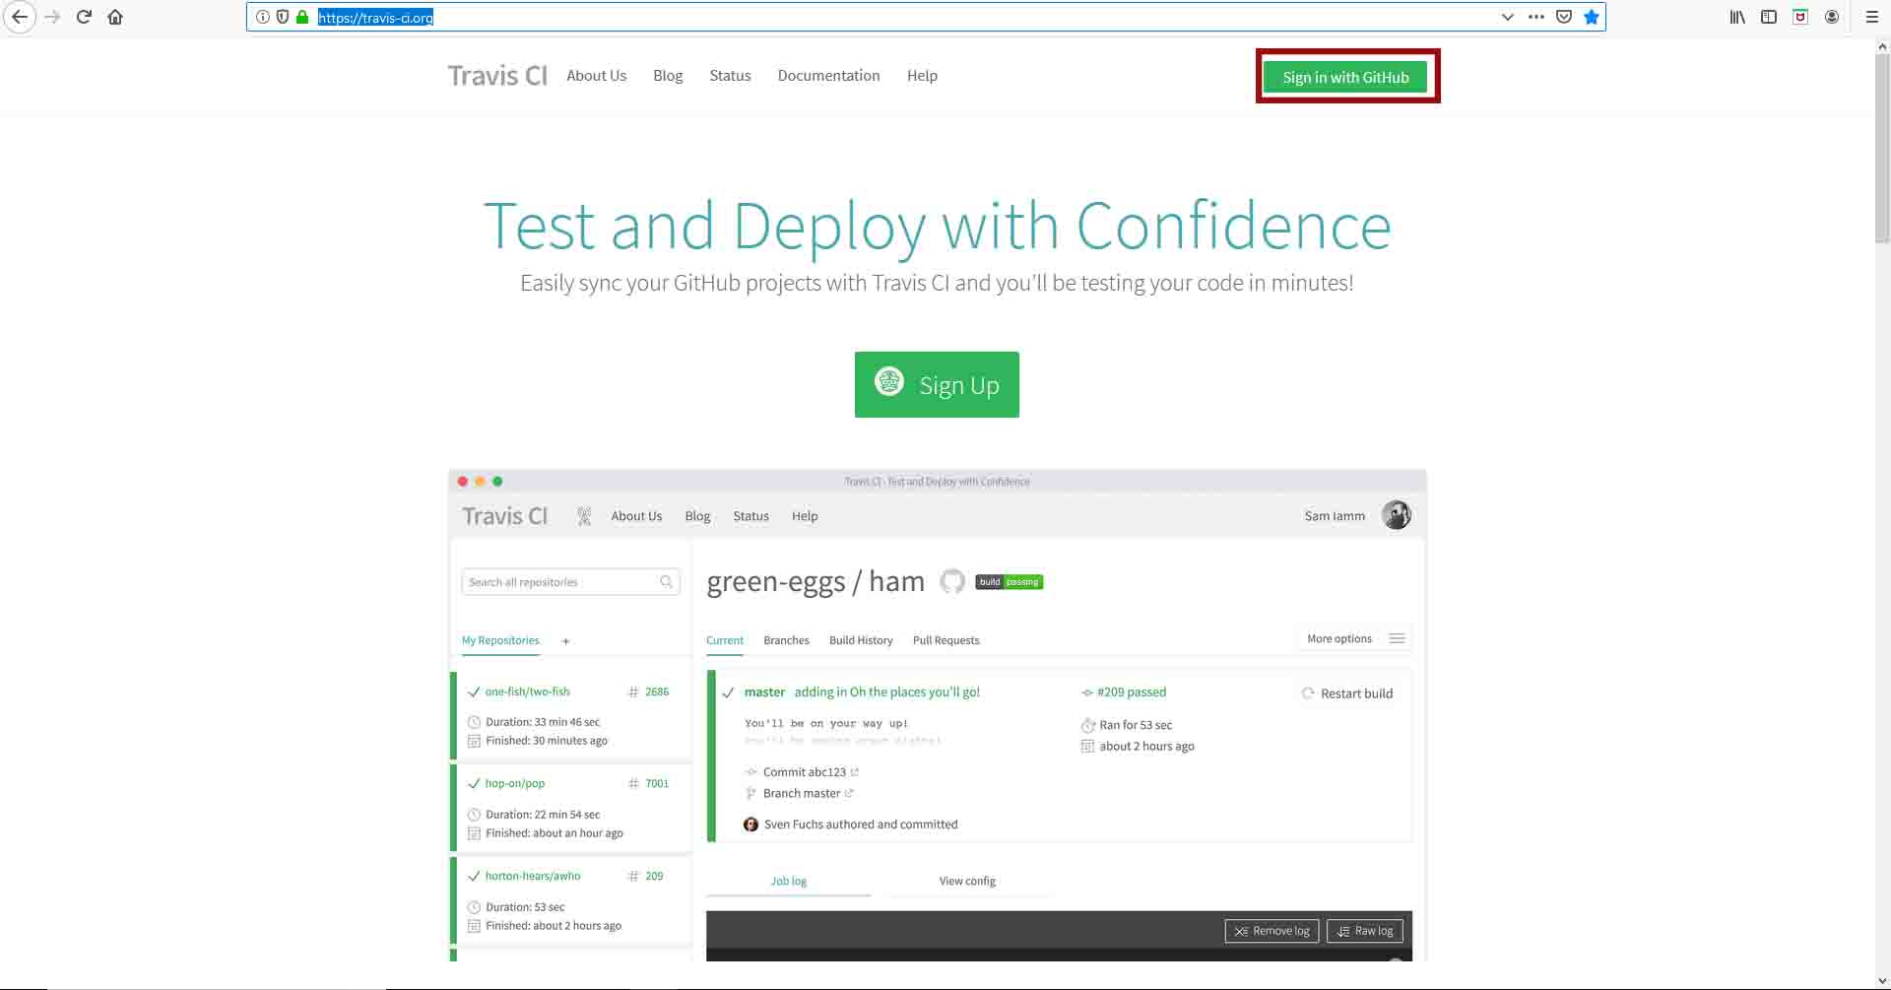The image size is (1891, 990).
Task: Open the Blog link in header
Action: click(668, 75)
